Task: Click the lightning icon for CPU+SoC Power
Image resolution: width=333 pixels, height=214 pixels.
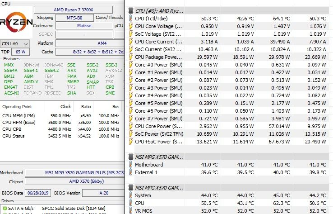Action: [x=131, y=142]
